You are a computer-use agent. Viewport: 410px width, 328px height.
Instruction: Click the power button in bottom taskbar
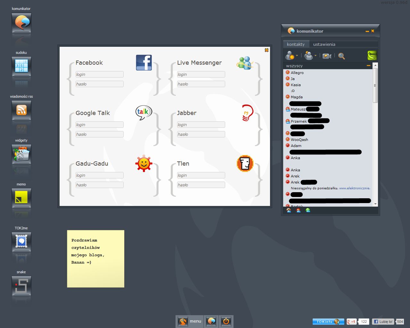(226, 321)
